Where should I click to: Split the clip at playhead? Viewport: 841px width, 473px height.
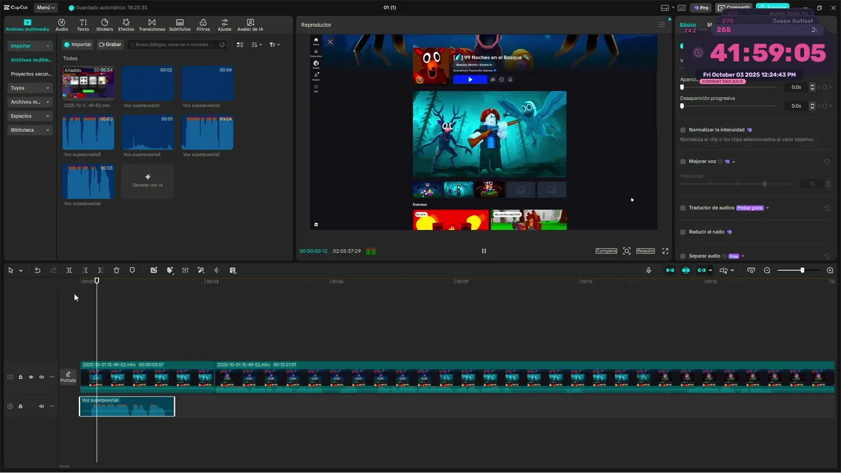pos(69,270)
